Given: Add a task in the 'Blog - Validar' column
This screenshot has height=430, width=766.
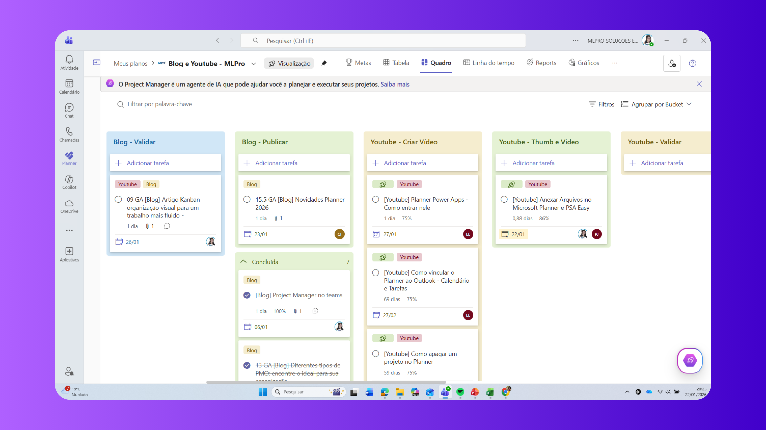Looking at the screenshot, I should pyautogui.click(x=148, y=163).
